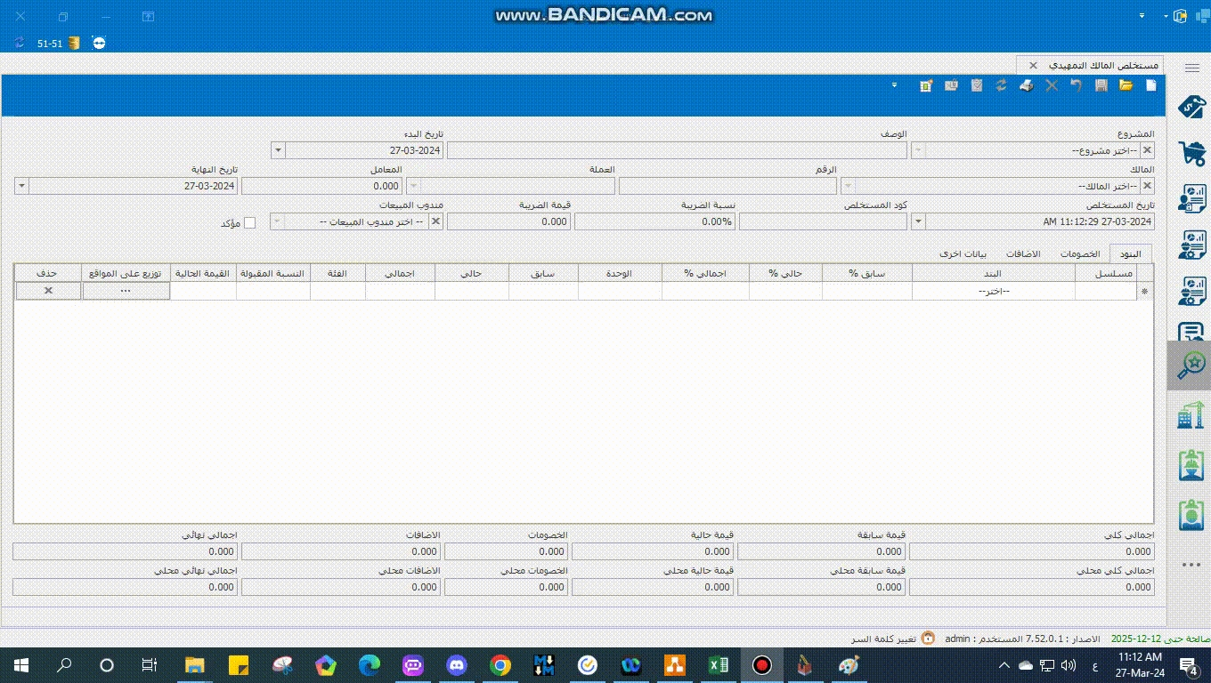
Task: Delete the grid row with X button
Action: (48, 291)
